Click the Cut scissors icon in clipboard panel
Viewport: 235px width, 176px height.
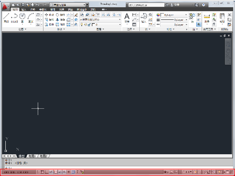(230, 15)
